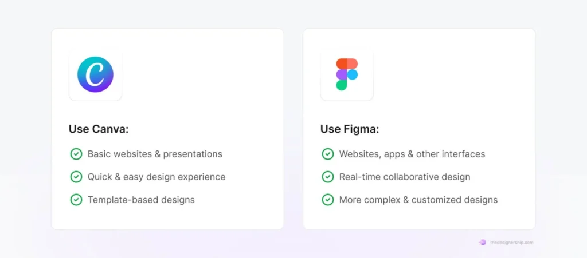Click the thedesignership logo icon

tap(483, 243)
